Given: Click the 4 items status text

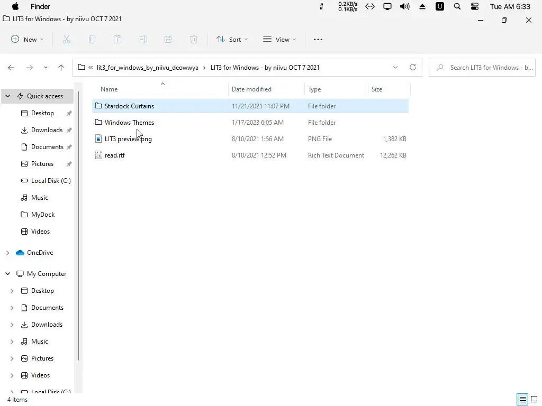Looking at the screenshot, I should click(17, 400).
